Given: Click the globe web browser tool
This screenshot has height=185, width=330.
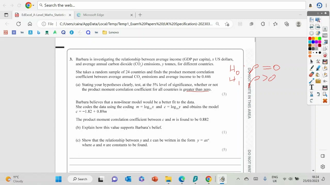Looking at the screenshot, I should click(x=318, y=33).
